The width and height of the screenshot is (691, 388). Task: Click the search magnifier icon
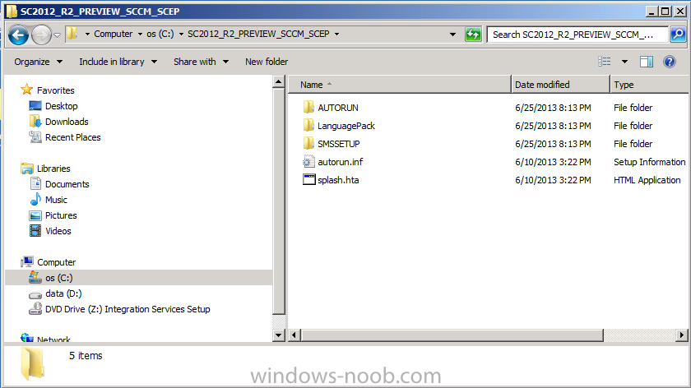(x=678, y=35)
